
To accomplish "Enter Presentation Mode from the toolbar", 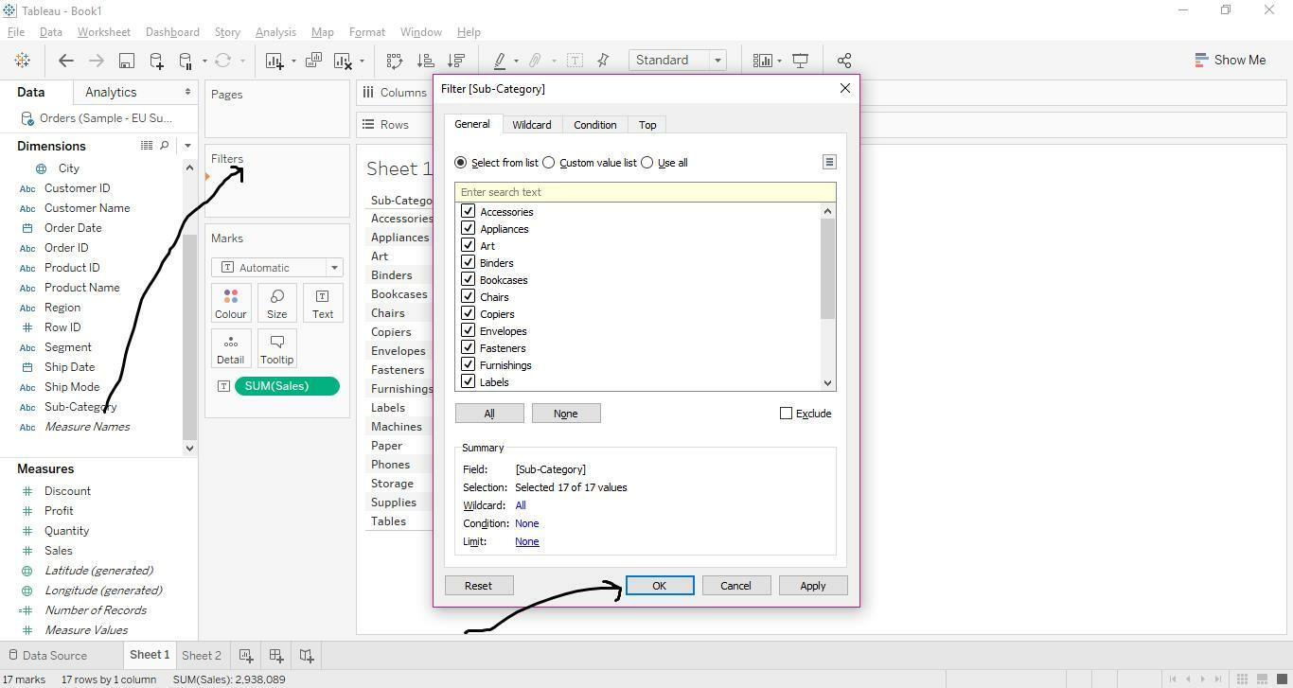I will (800, 60).
